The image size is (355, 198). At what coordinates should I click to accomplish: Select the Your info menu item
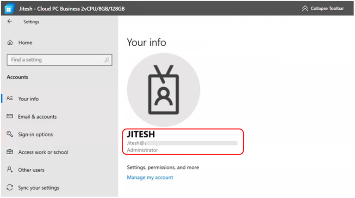(28, 99)
